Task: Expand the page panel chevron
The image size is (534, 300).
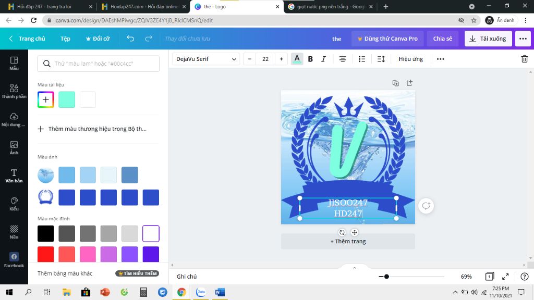Action: pyautogui.click(x=355, y=268)
